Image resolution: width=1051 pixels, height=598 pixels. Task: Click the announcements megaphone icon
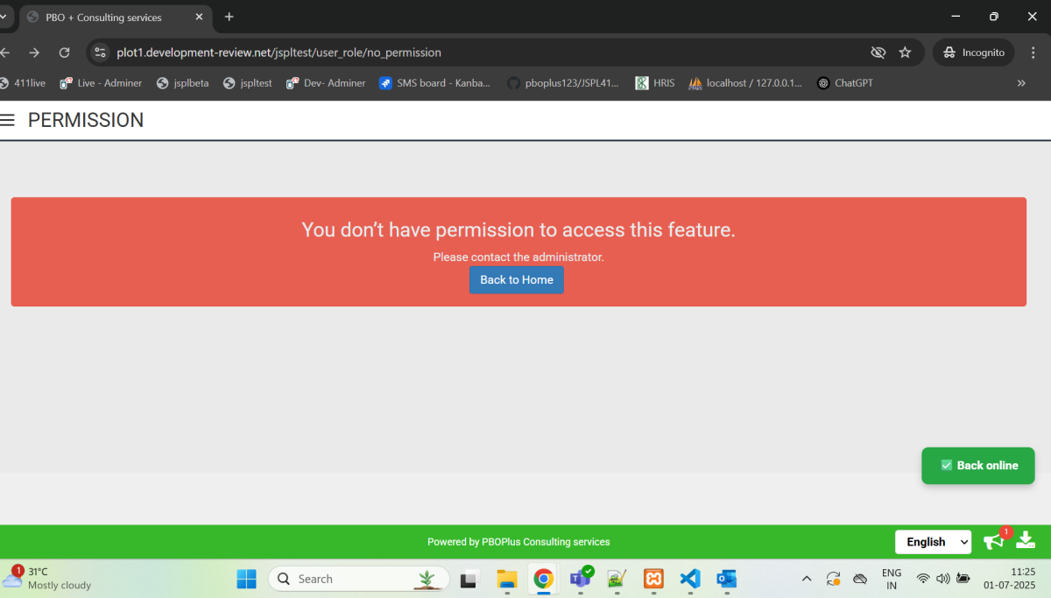[993, 541]
